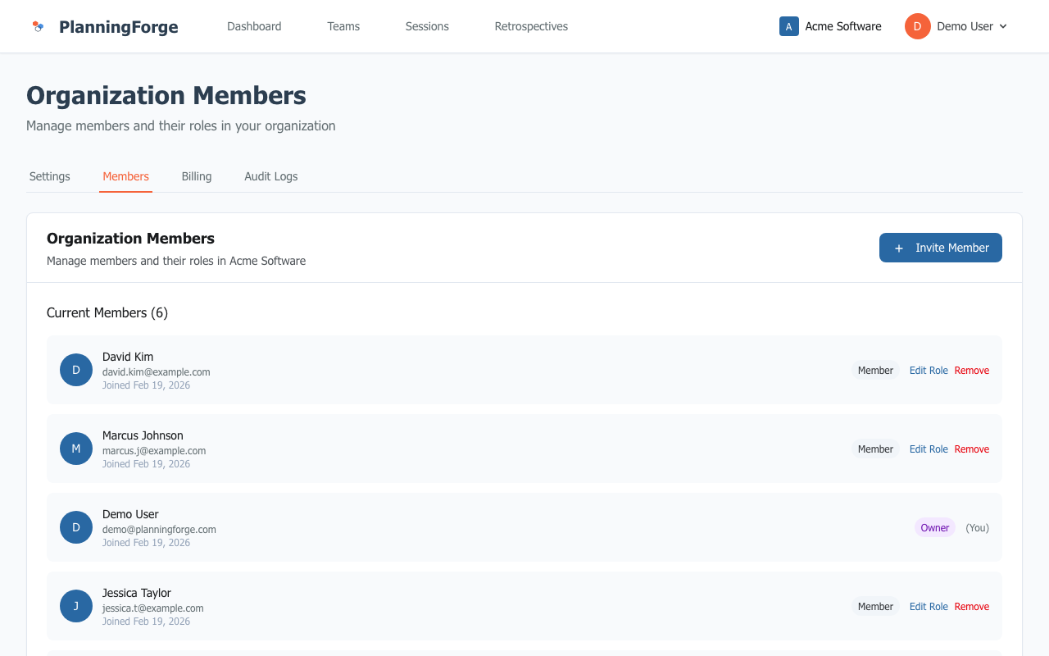Navigate to Retrospectives in the top menu
Viewport: 1049px width, 656px height.
tap(530, 26)
